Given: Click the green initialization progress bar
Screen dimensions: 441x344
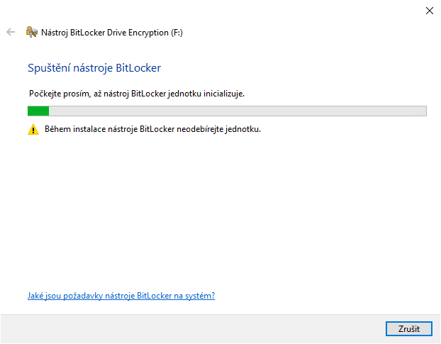Looking at the screenshot, I should pos(227,111).
